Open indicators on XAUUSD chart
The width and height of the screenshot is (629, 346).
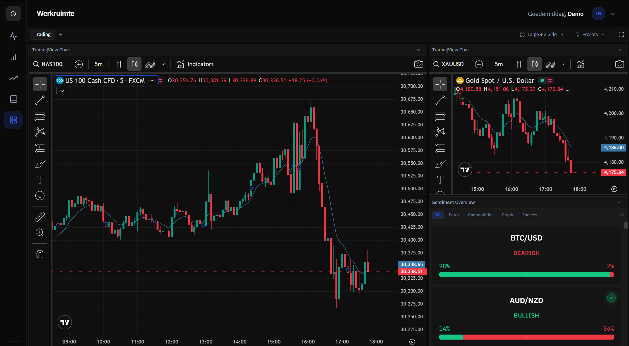point(580,64)
